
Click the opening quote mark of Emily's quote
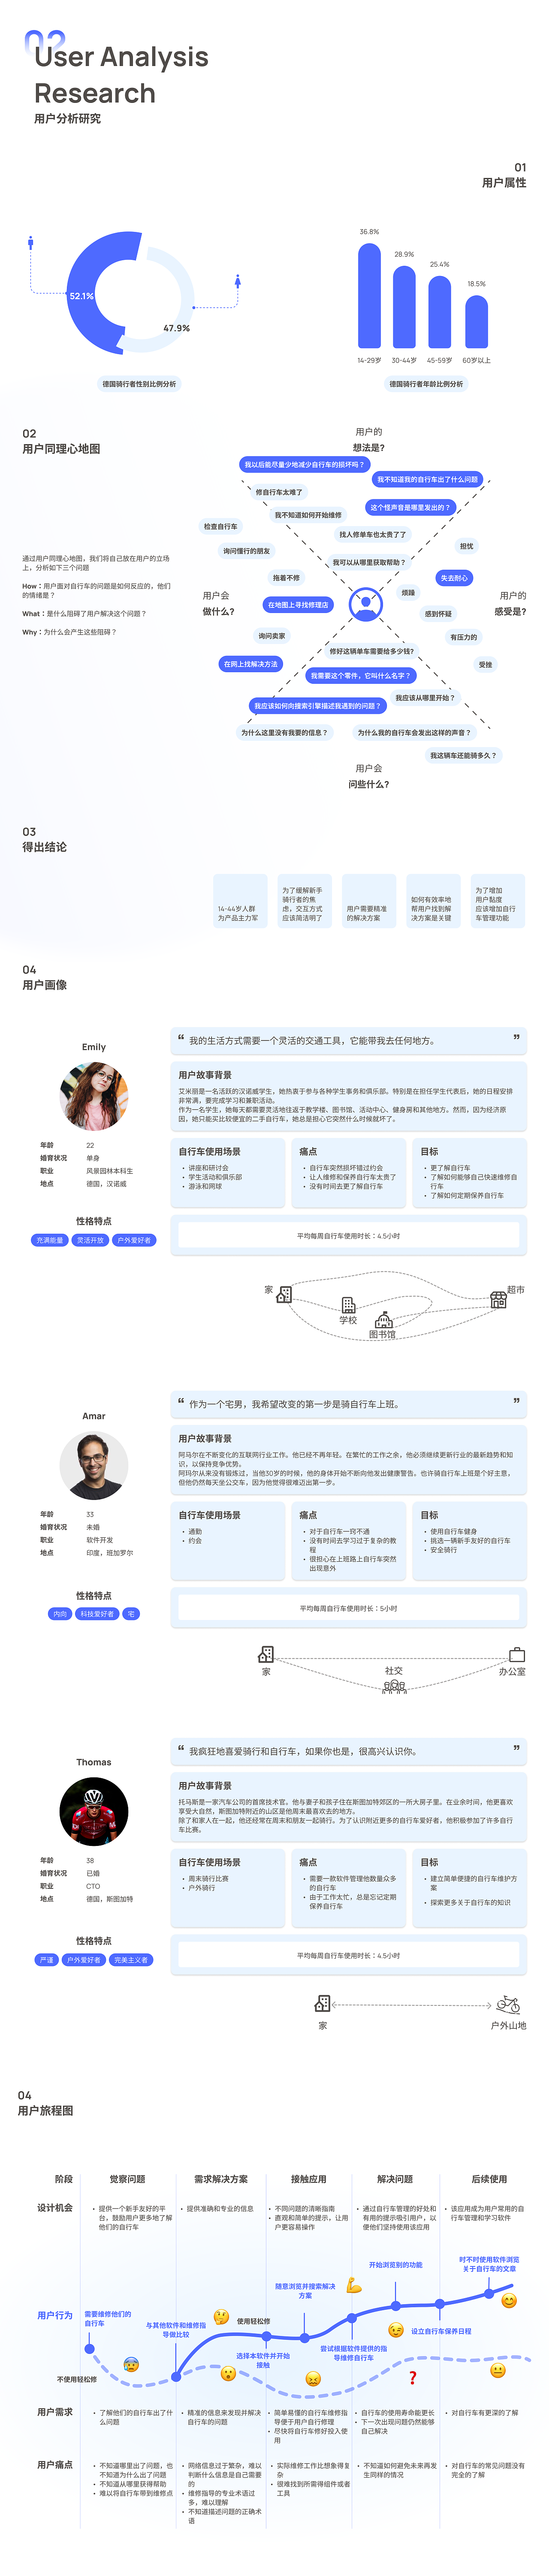point(181,1037)
